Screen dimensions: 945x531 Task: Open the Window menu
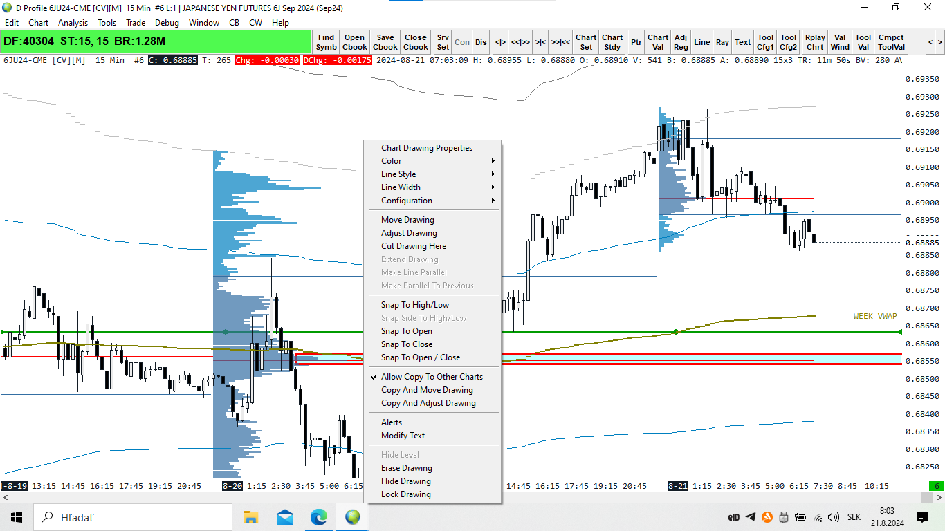(204, 23)
